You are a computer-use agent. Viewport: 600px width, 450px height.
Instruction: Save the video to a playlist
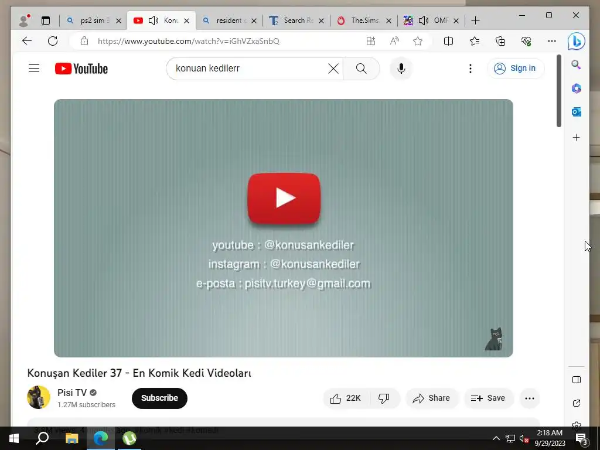[x=488, y=398]
